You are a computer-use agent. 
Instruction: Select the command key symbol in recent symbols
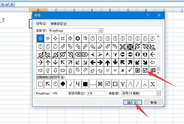(x=100, y=84)
